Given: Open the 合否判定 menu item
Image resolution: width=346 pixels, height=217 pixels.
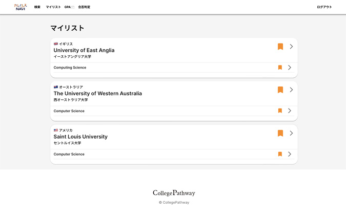Looking at the screenshot, I should (x=84, y=7).
